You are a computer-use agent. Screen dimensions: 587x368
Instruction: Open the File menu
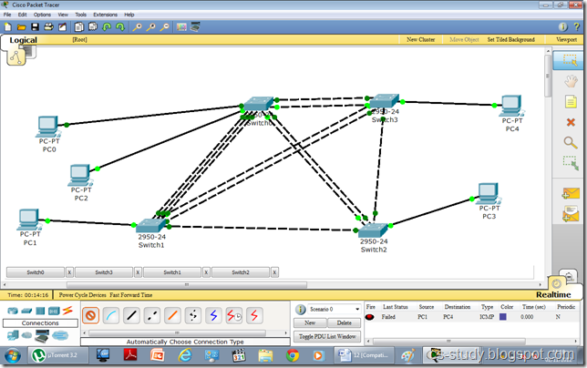click(x=7, y=15)
